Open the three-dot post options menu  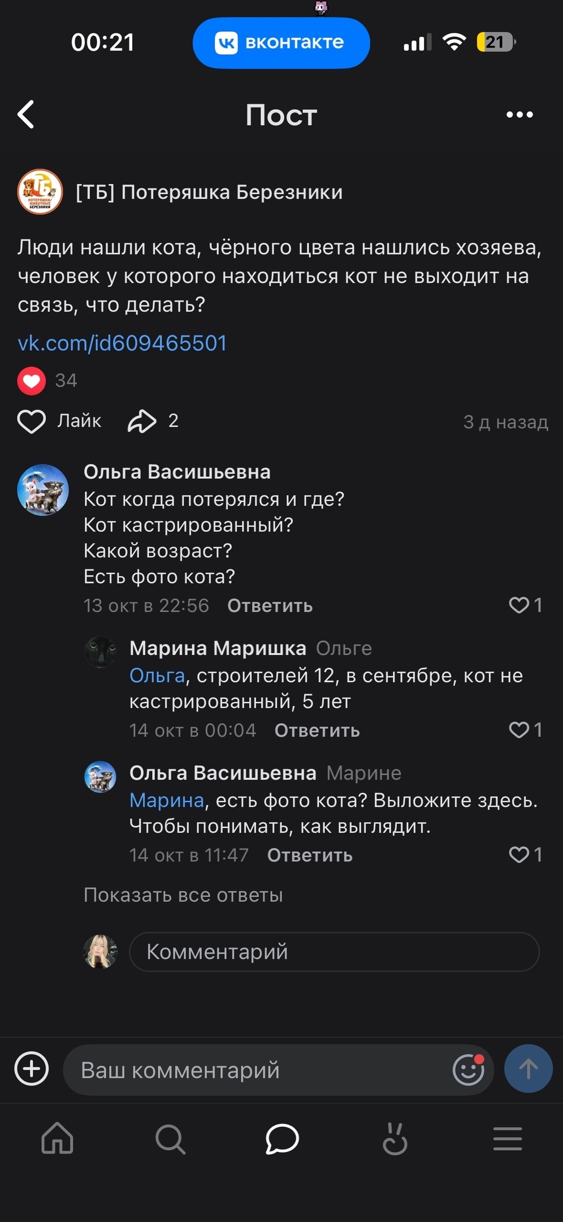coord(519,115)
